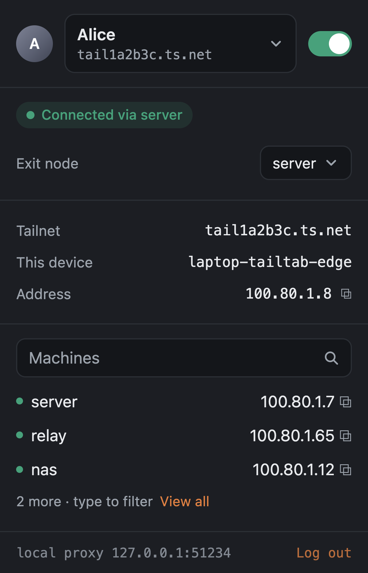Image resolution: width=368 pixels, height=573 pixels.
Task: Click the round A avatar
Action: (x=34, y=44)
